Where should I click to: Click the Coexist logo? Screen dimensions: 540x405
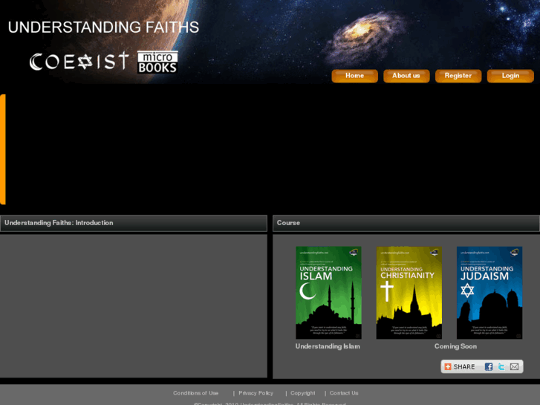point(79,62)
